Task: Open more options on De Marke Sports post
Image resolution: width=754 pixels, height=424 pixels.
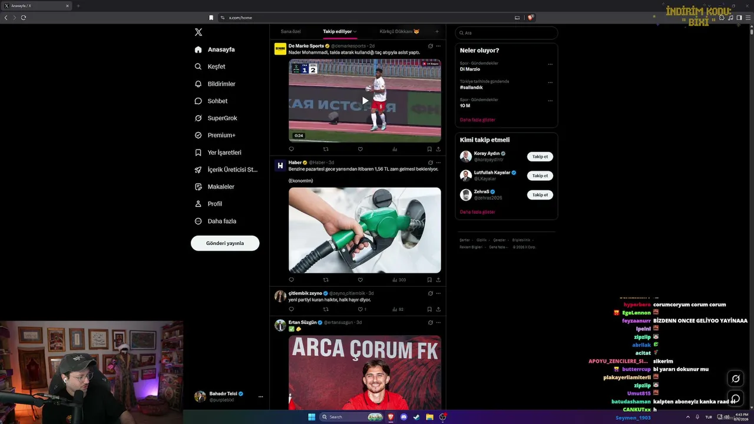Action: click(438, 46)
